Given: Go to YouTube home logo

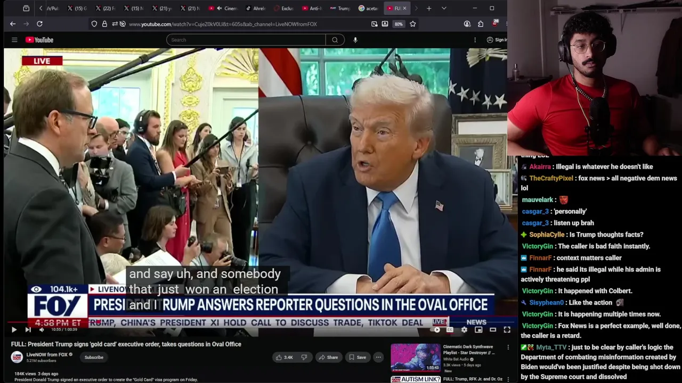Looking at the screenshot, I should click(39, 40).
